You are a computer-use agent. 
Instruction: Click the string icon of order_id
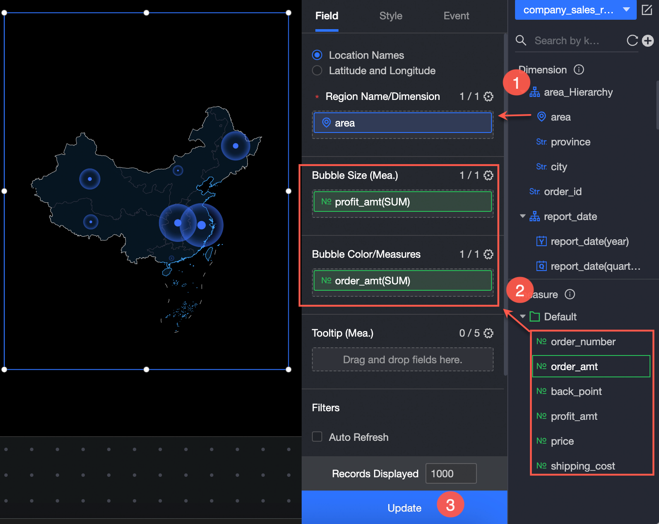(x=535, y=192)
